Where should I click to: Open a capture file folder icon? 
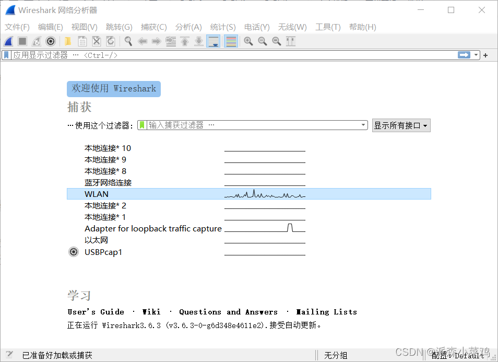[68, 41]
